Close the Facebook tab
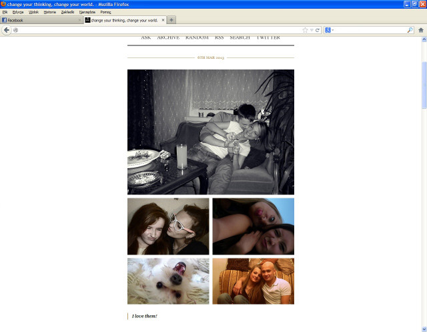This screenshot has width=427, height=332. tap(79, 20)
